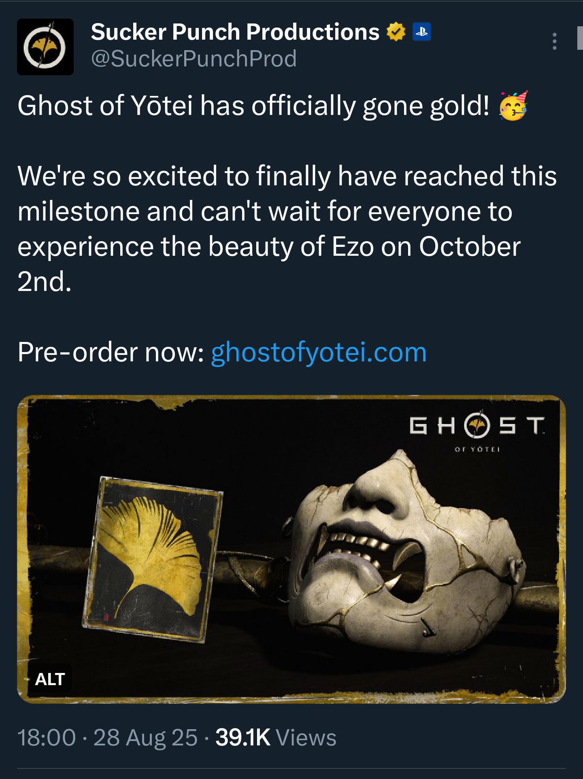
Task: Click the Sucker Punch Productions display name
Action: click(235, 32)
